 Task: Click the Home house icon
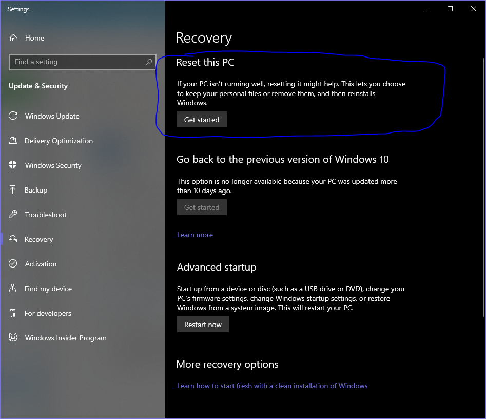coord(13,38)
